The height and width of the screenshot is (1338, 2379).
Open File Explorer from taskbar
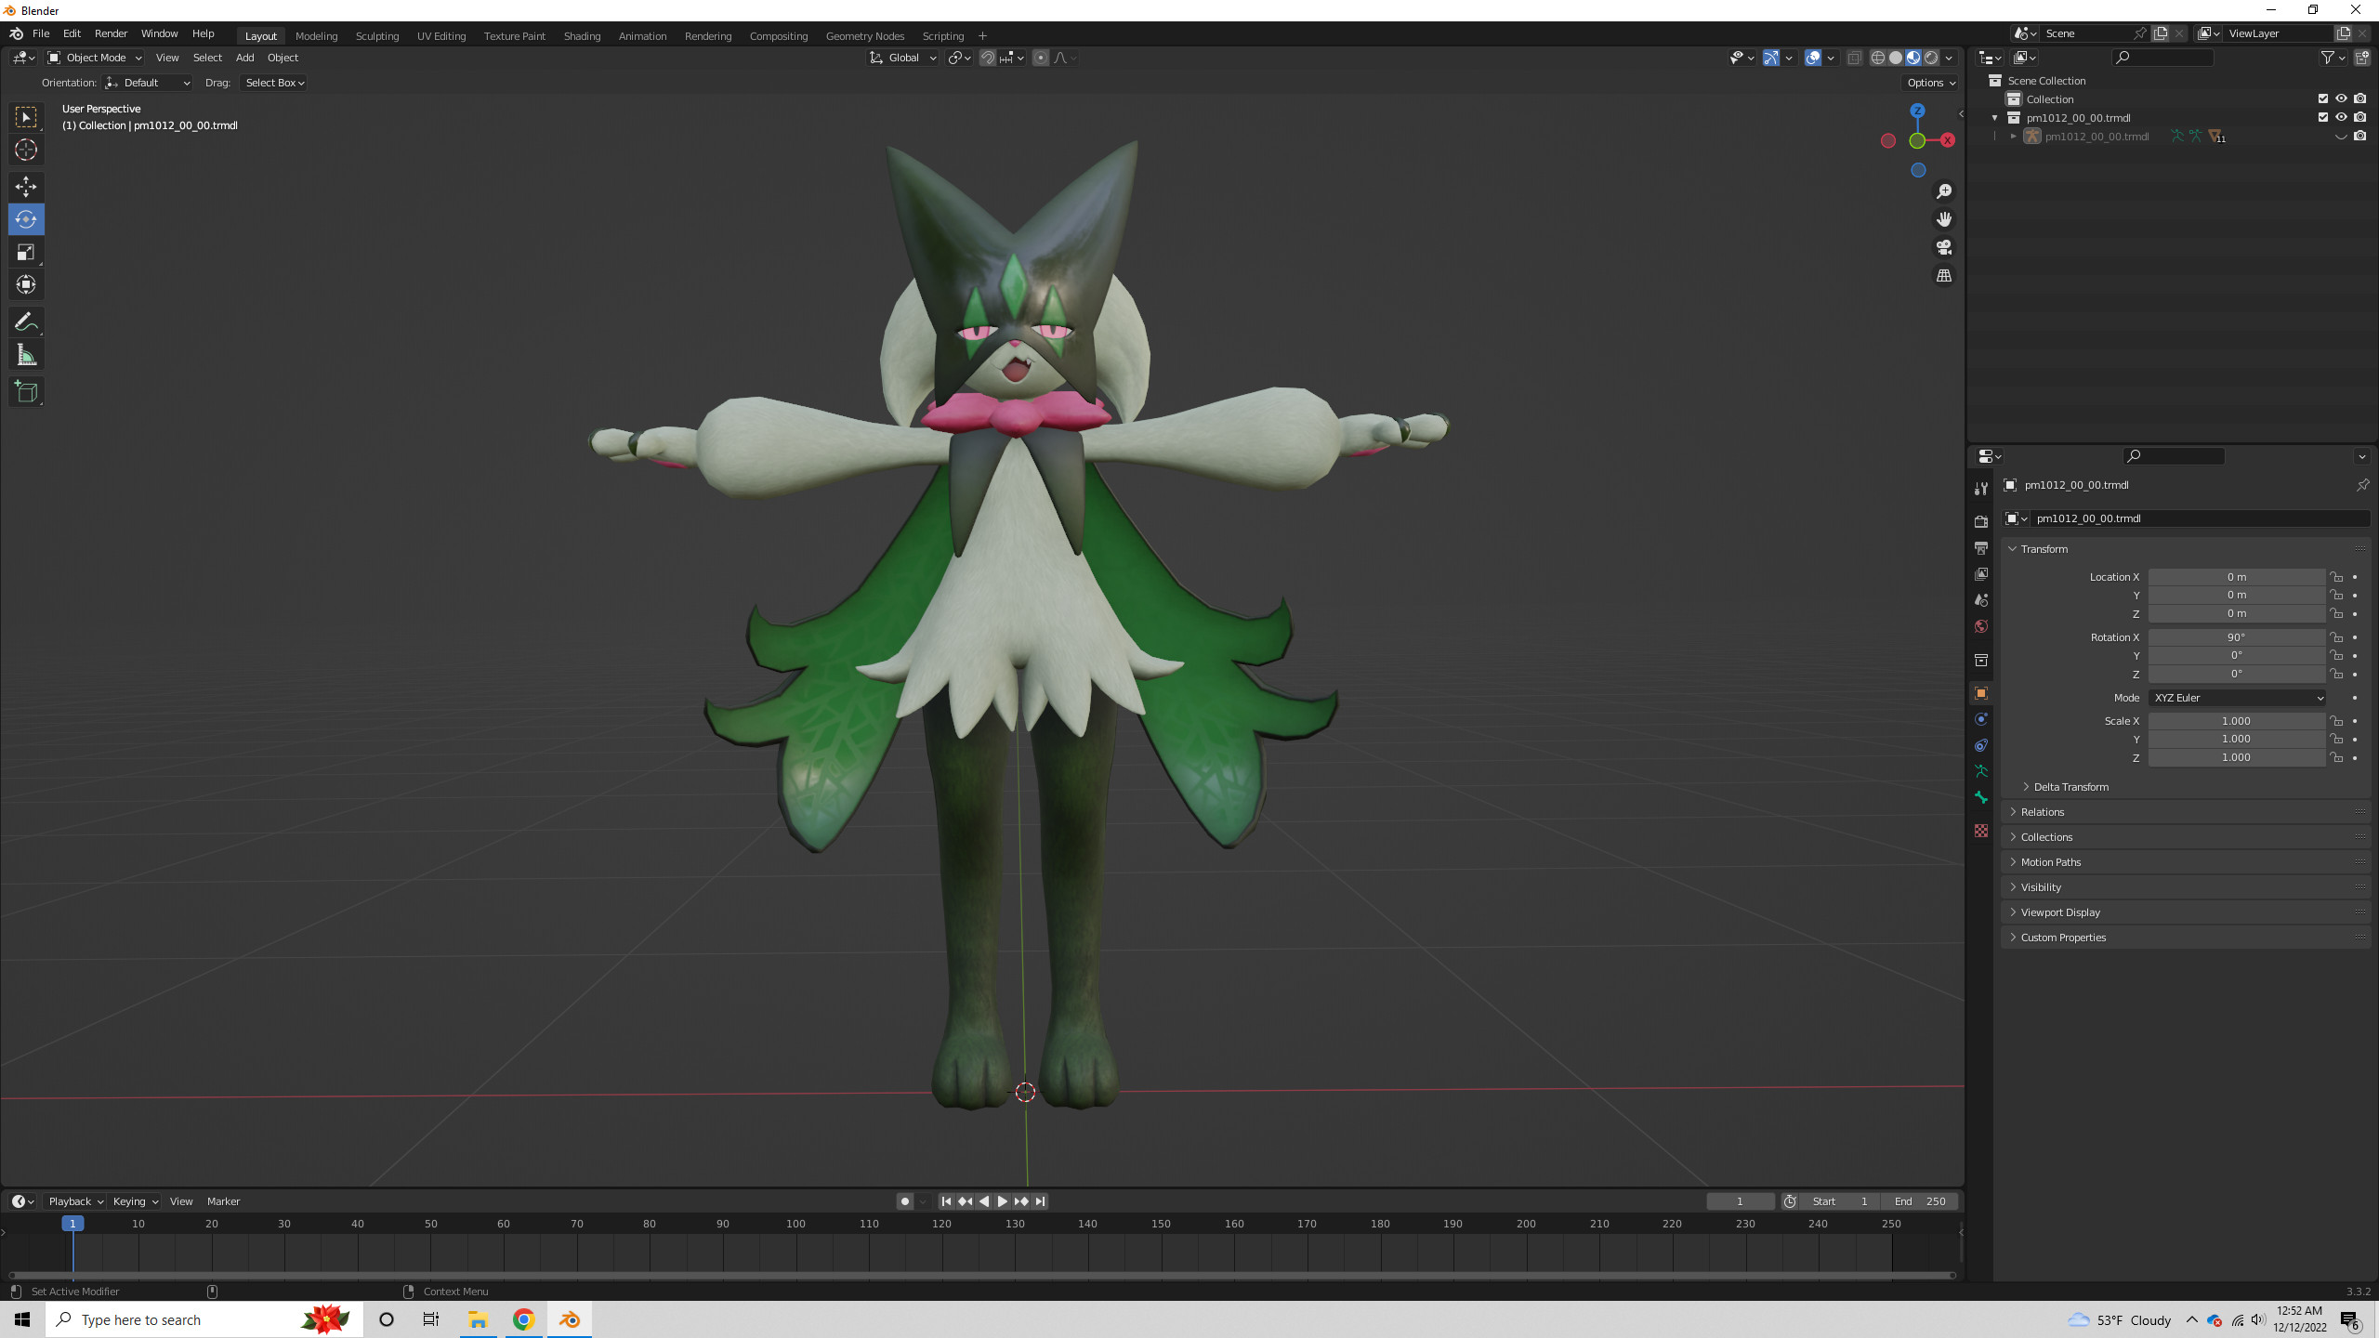click(478, 1319)
